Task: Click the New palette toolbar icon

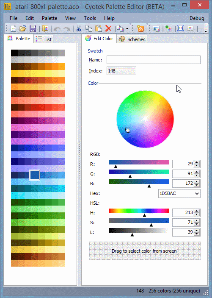Action: (x=13, y=28)
